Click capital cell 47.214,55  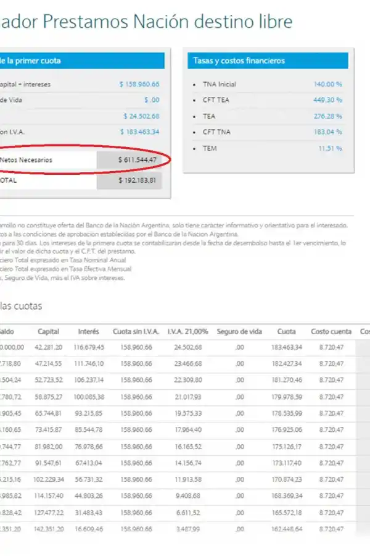click(x=49, y=363)
